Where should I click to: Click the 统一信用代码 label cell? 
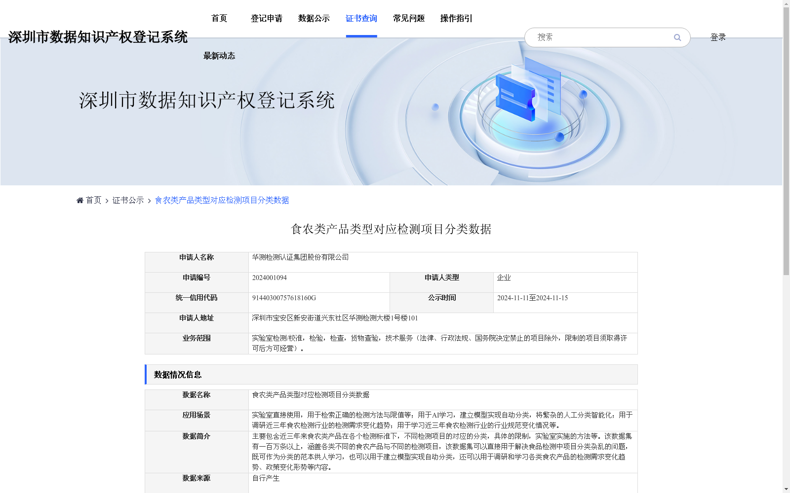point(197,303)
